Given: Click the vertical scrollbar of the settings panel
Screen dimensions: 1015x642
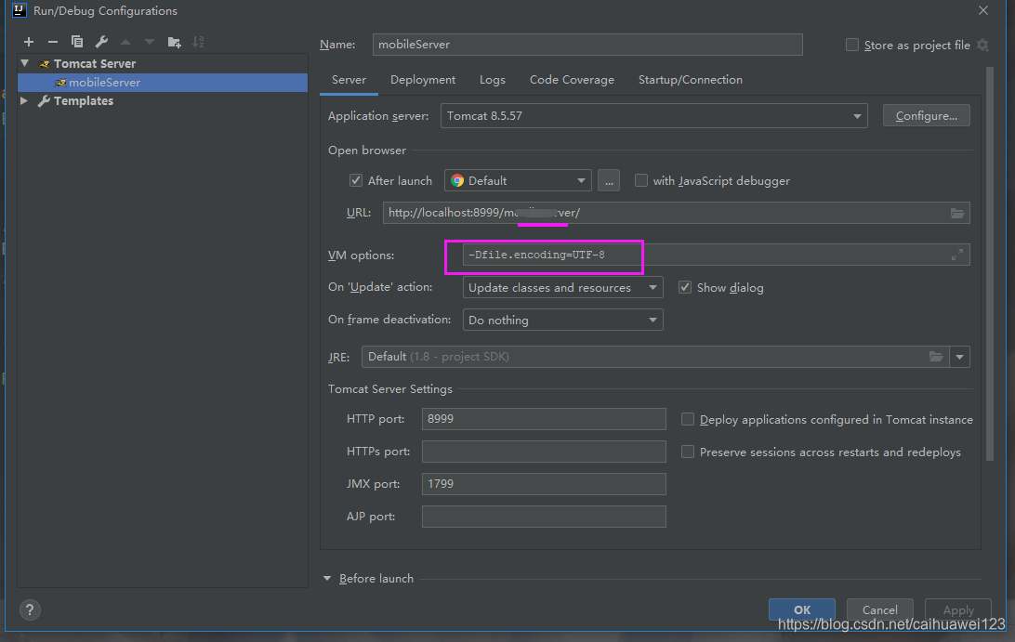Looking at the screenshot, I should [989, 264].
